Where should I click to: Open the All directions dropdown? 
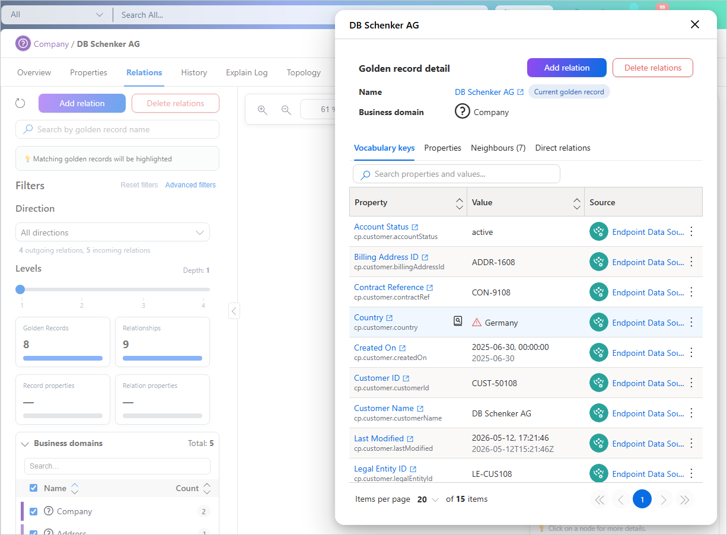tap(113, 233)
